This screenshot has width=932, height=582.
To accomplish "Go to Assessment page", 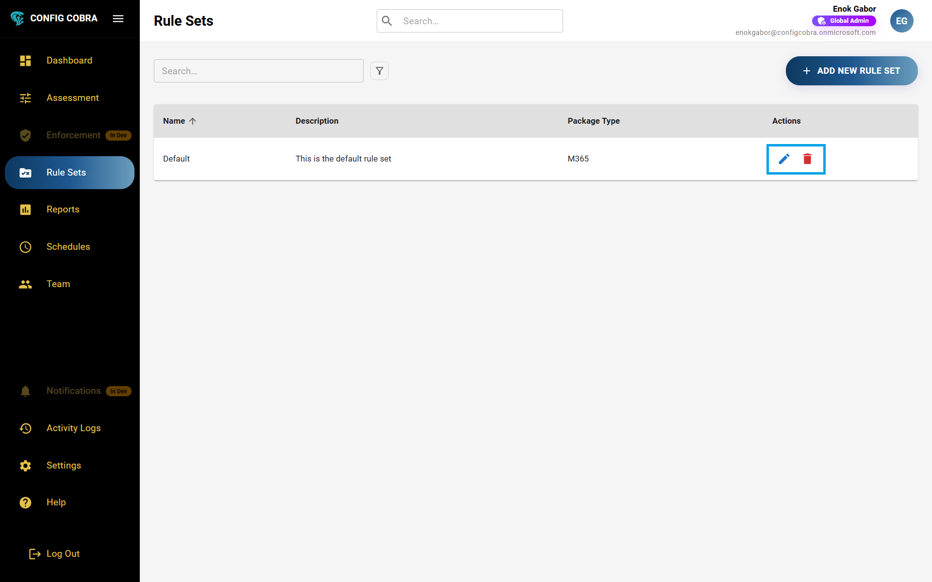I will coord(72,98).
